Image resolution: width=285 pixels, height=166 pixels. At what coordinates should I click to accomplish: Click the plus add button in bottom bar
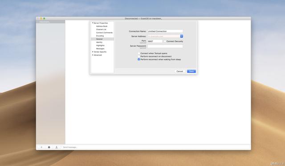[41, 147]
